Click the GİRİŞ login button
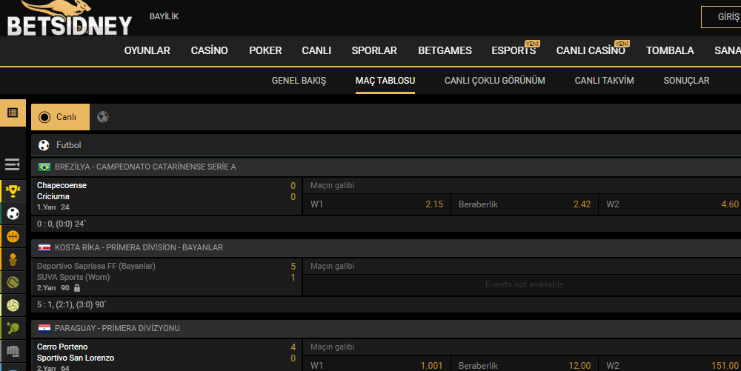Viewport: 741px width, 371px height. click(721, 17)
